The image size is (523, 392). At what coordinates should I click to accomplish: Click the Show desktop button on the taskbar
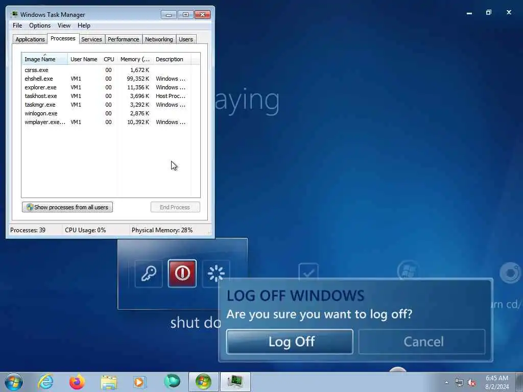(519, 382)
